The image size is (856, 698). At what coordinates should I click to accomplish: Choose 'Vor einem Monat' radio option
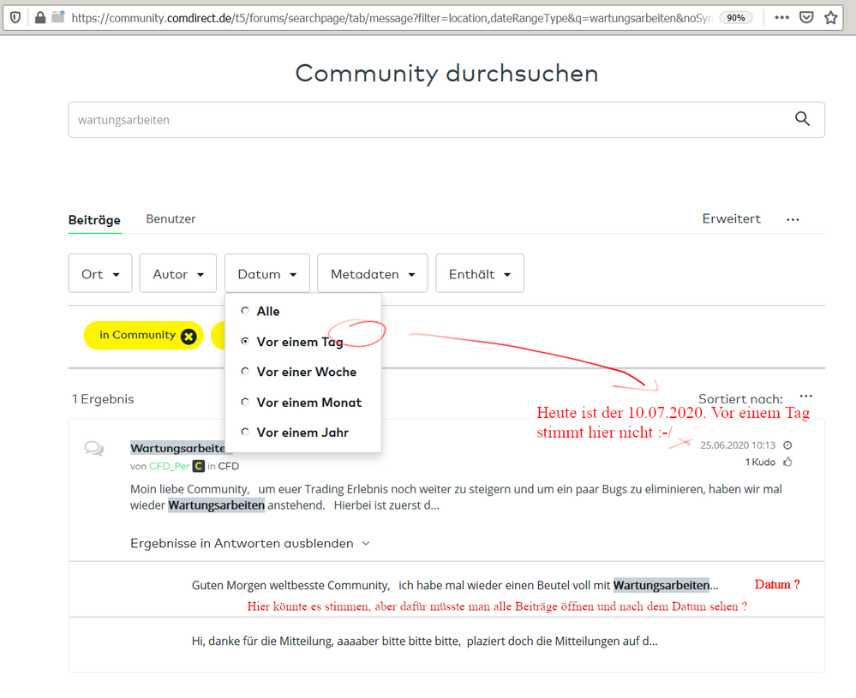coord(245,402)
